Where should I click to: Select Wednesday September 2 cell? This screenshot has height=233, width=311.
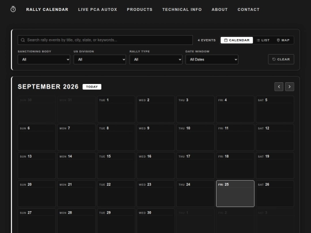tap(155, 109)
